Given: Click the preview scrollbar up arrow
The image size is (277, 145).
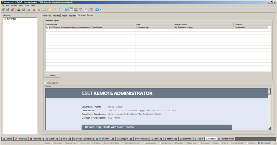Looking at the screenshot, I should (x=269, y=90).
